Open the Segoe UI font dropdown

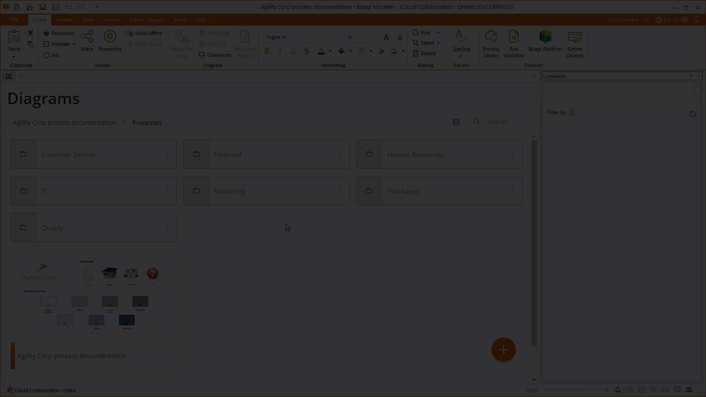coord(341,37)
